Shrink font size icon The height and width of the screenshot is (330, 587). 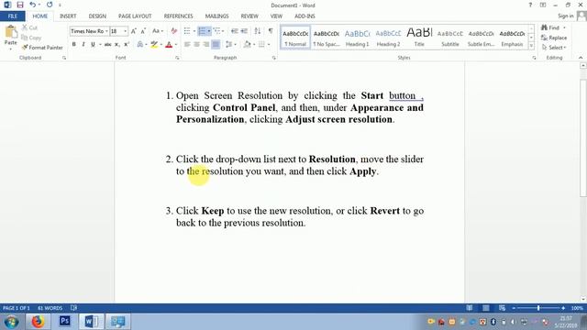click(143, 31)
